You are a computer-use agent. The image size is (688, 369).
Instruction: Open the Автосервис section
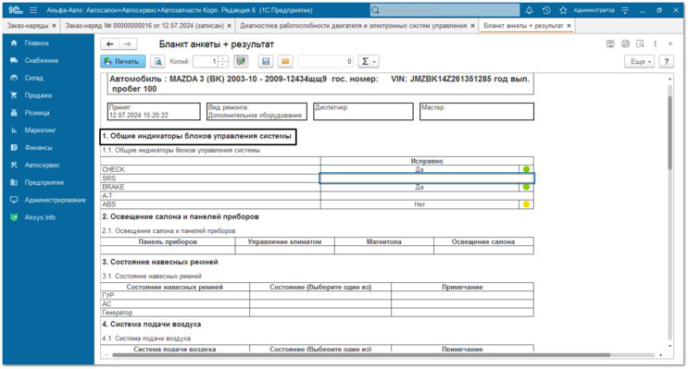pos(42,166)
